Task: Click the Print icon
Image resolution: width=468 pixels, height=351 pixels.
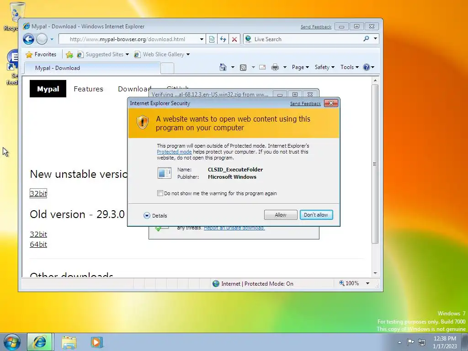Action: [x=275, y=68]
